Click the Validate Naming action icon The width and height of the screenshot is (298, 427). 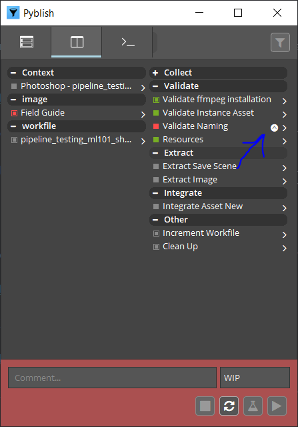(275, 128)
